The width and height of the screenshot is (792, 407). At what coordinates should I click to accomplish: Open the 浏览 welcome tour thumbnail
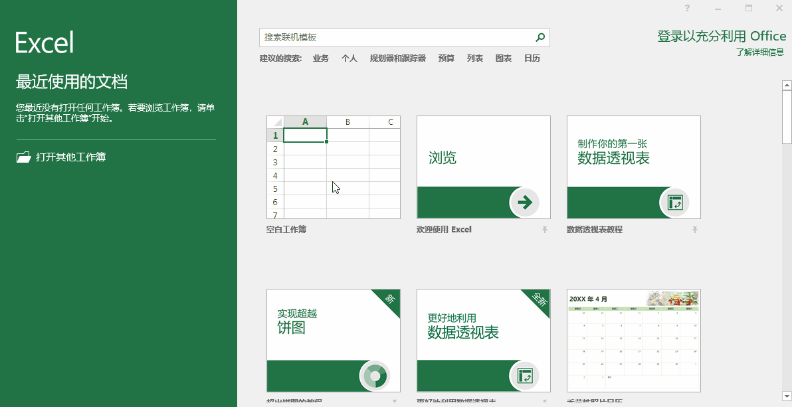(x=484, y=167)
